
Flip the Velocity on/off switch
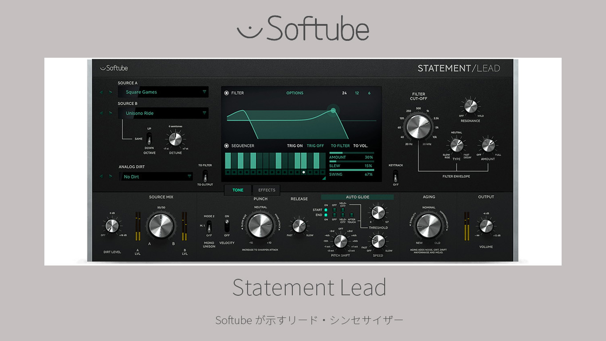tap(227, 226)
